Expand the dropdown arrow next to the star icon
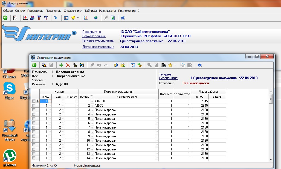This screenshot has height=169, width=281. pos(175,65)
